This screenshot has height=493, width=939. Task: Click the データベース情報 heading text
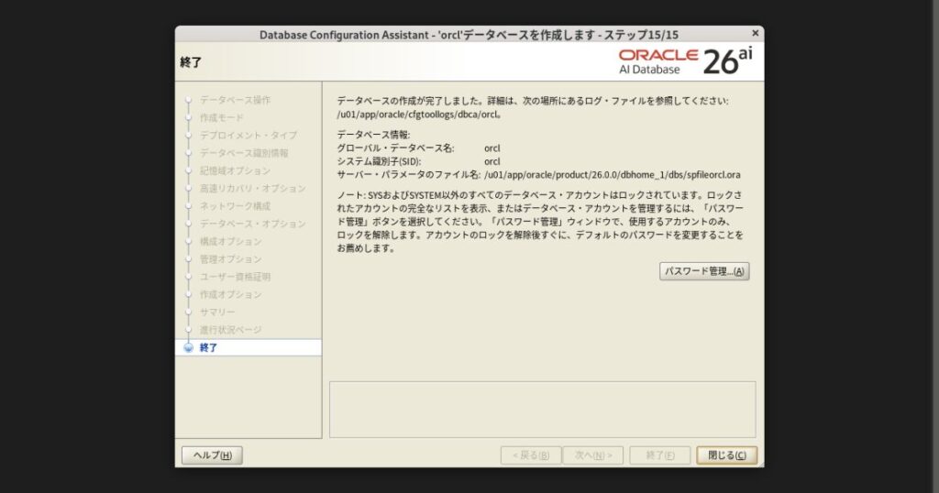(x=373, y=135)
